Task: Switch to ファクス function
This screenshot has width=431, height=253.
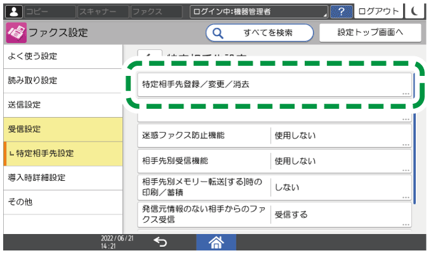Action: click(157, 11)
